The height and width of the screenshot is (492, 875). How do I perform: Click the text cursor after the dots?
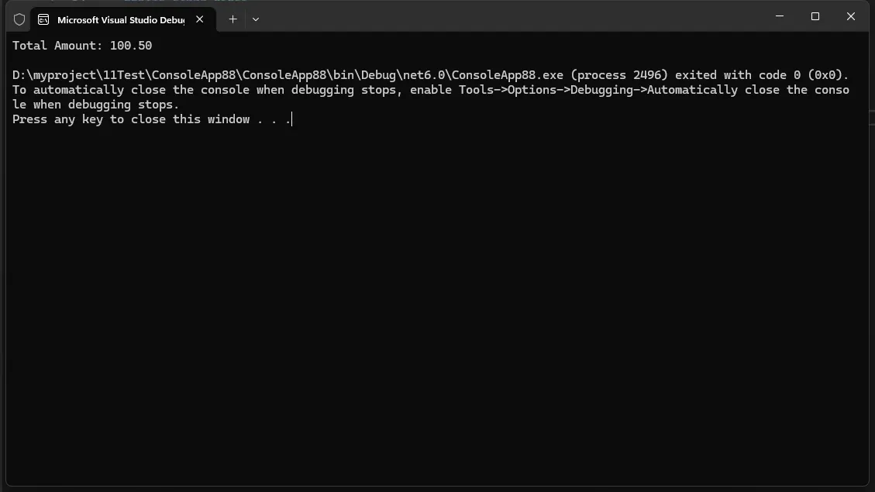coord(292,119)
